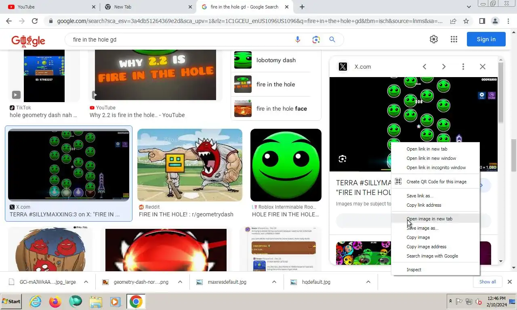
Task: Open the lobotomy dash related search
Action: [x=276, y=60]
